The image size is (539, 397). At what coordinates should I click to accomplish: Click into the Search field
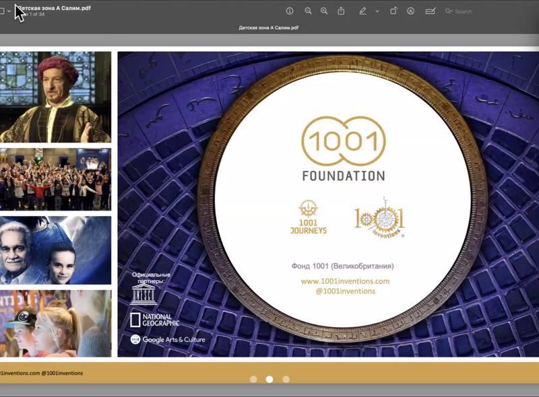click(x=462, y=11)
